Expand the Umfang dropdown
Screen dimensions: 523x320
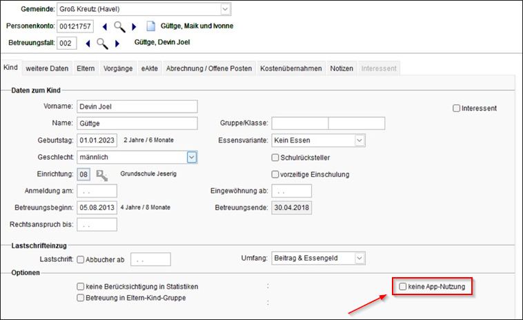[359, 258]
